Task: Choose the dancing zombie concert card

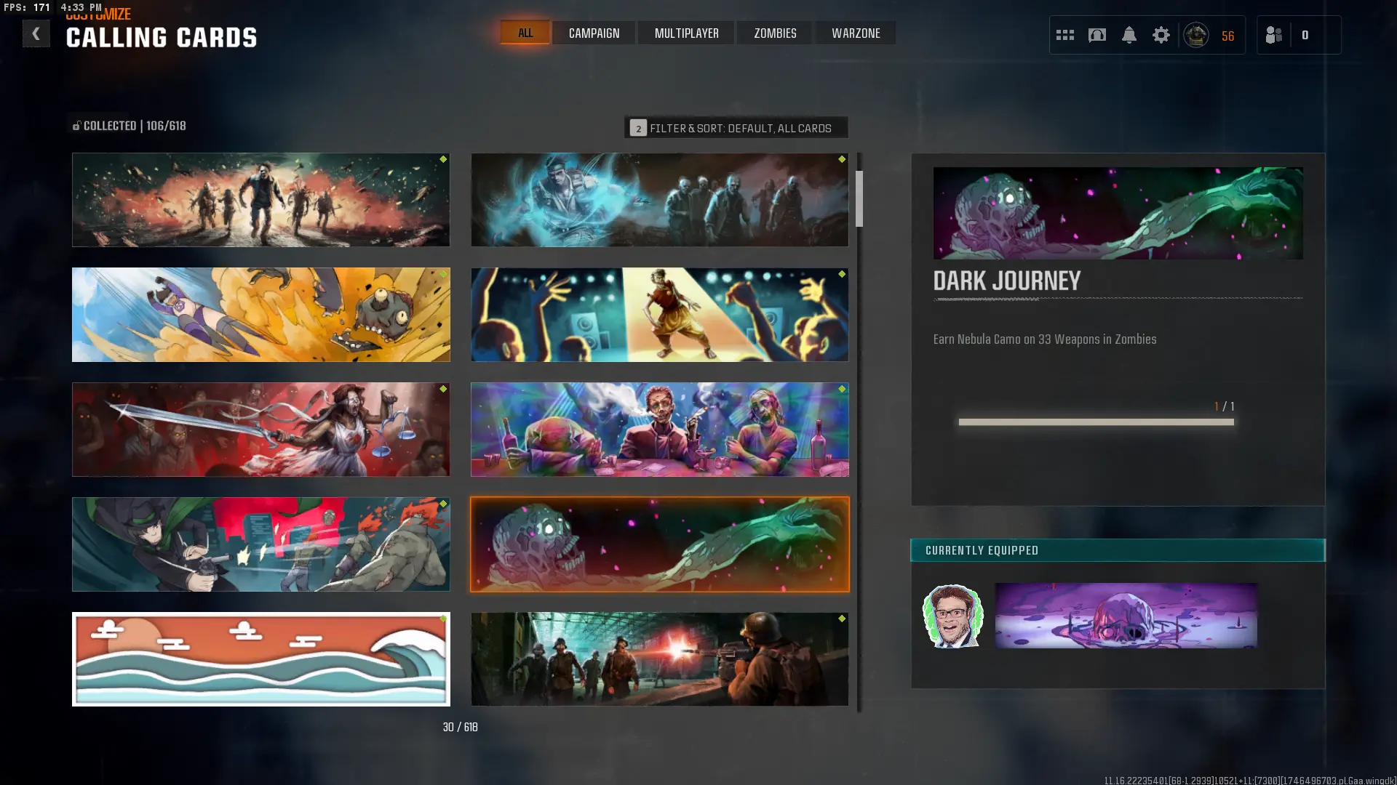Action: pyautogui.click(x=659, y=315)
